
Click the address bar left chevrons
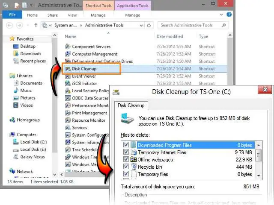click(51, 26)
